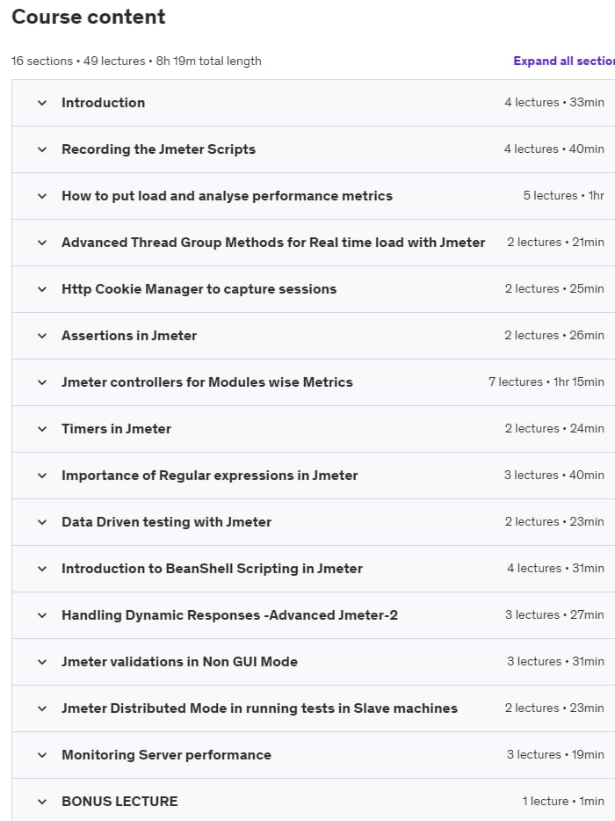The width and height of the screenshot is (615, 821).
Task: Click chevron next to Advanced Thread Group Methods
Action: pyautogui.click(x=41, y=243)
